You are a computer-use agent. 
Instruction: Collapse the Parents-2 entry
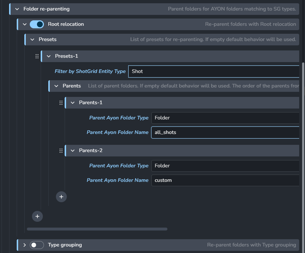[x=73, y=151]
